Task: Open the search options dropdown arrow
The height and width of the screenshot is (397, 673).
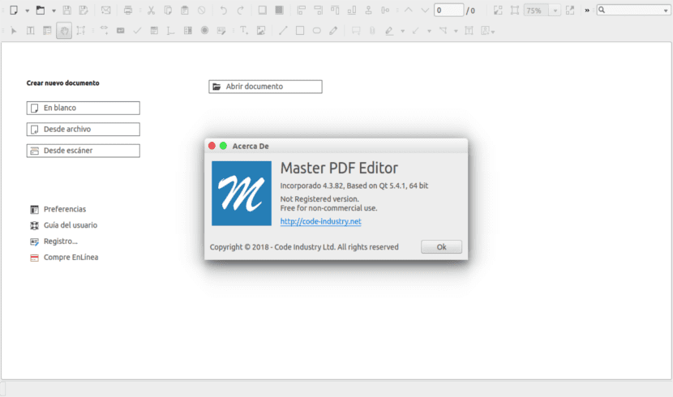Action: pyautogui.click(x=666, y=11)
